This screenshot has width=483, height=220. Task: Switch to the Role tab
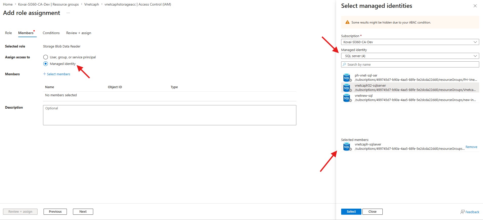click(8, 33)
